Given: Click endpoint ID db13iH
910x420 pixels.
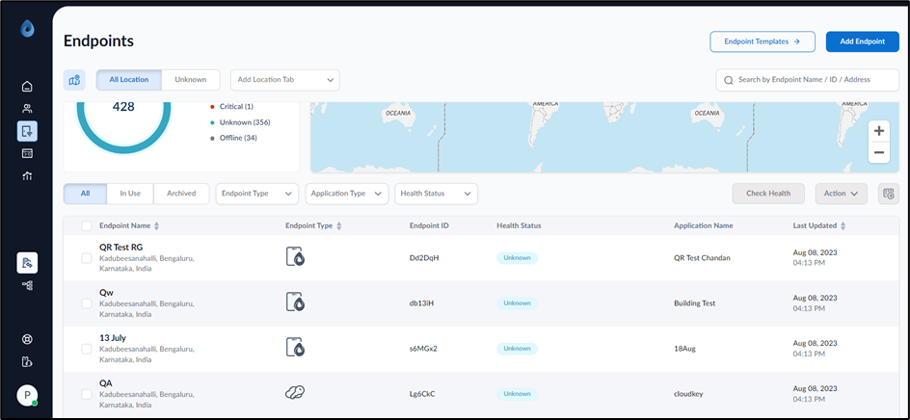Looking at the screenshot, I should [x=422, y=302].
